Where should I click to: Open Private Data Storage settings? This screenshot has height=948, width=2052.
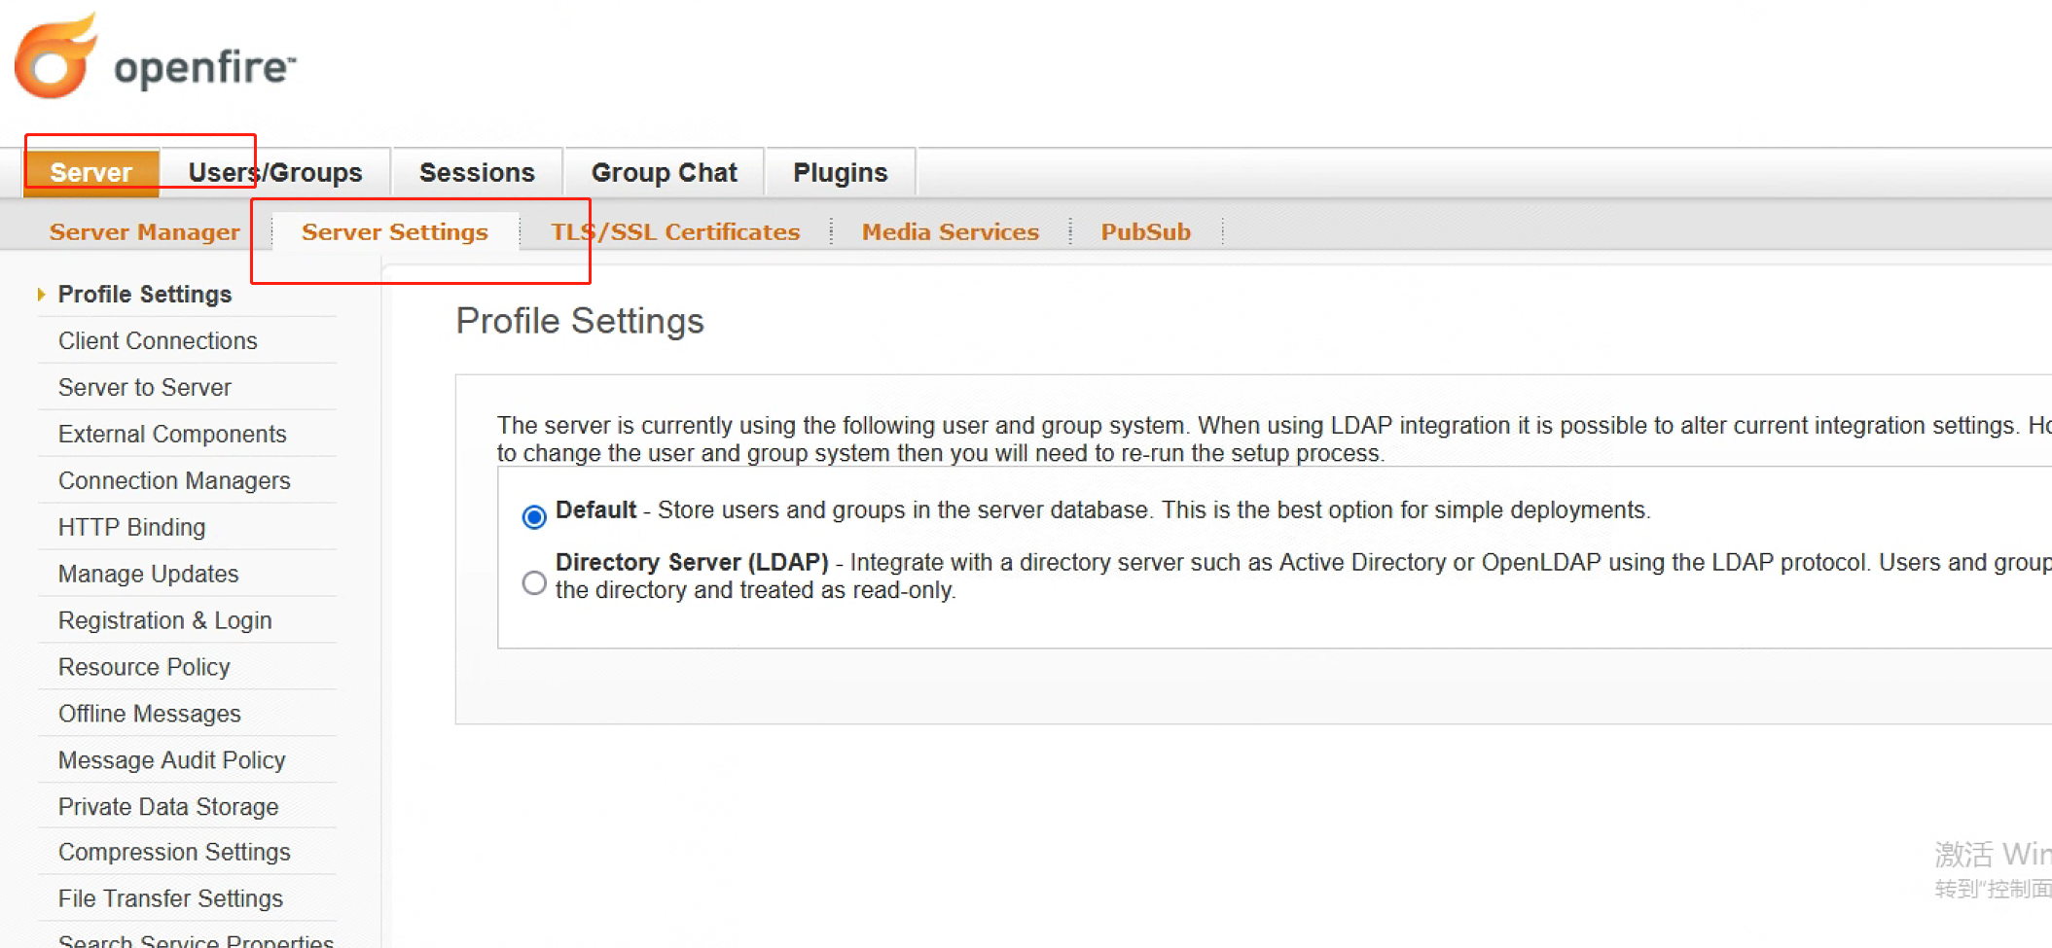point(168,807)
